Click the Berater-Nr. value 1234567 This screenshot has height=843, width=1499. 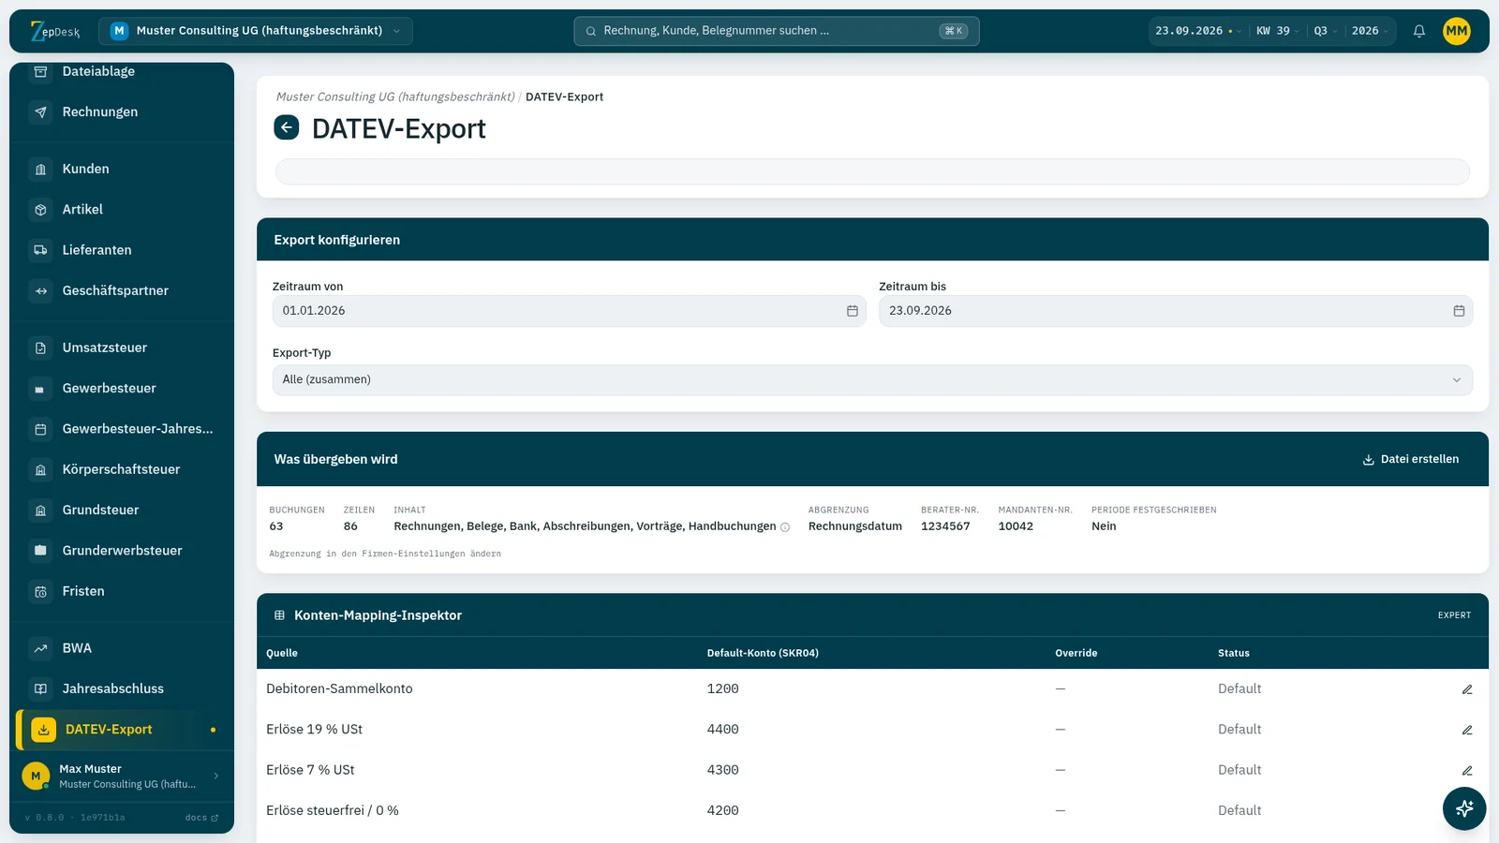pyautogui.click(x=945, y=526)
